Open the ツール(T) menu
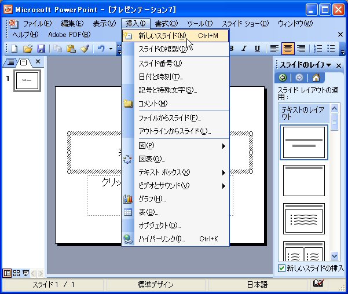The height and width of the screenshot is (294, 348). point(200,24)
